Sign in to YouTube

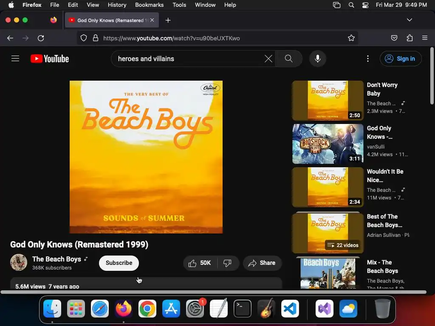click(x=401, y=59)
